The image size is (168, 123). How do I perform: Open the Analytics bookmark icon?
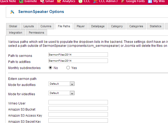[x=59, y=1]
